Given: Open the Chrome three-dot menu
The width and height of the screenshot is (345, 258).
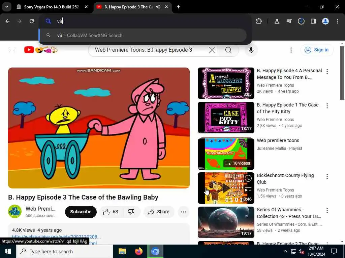Looking at the screenshot, I should coord(338,21).
